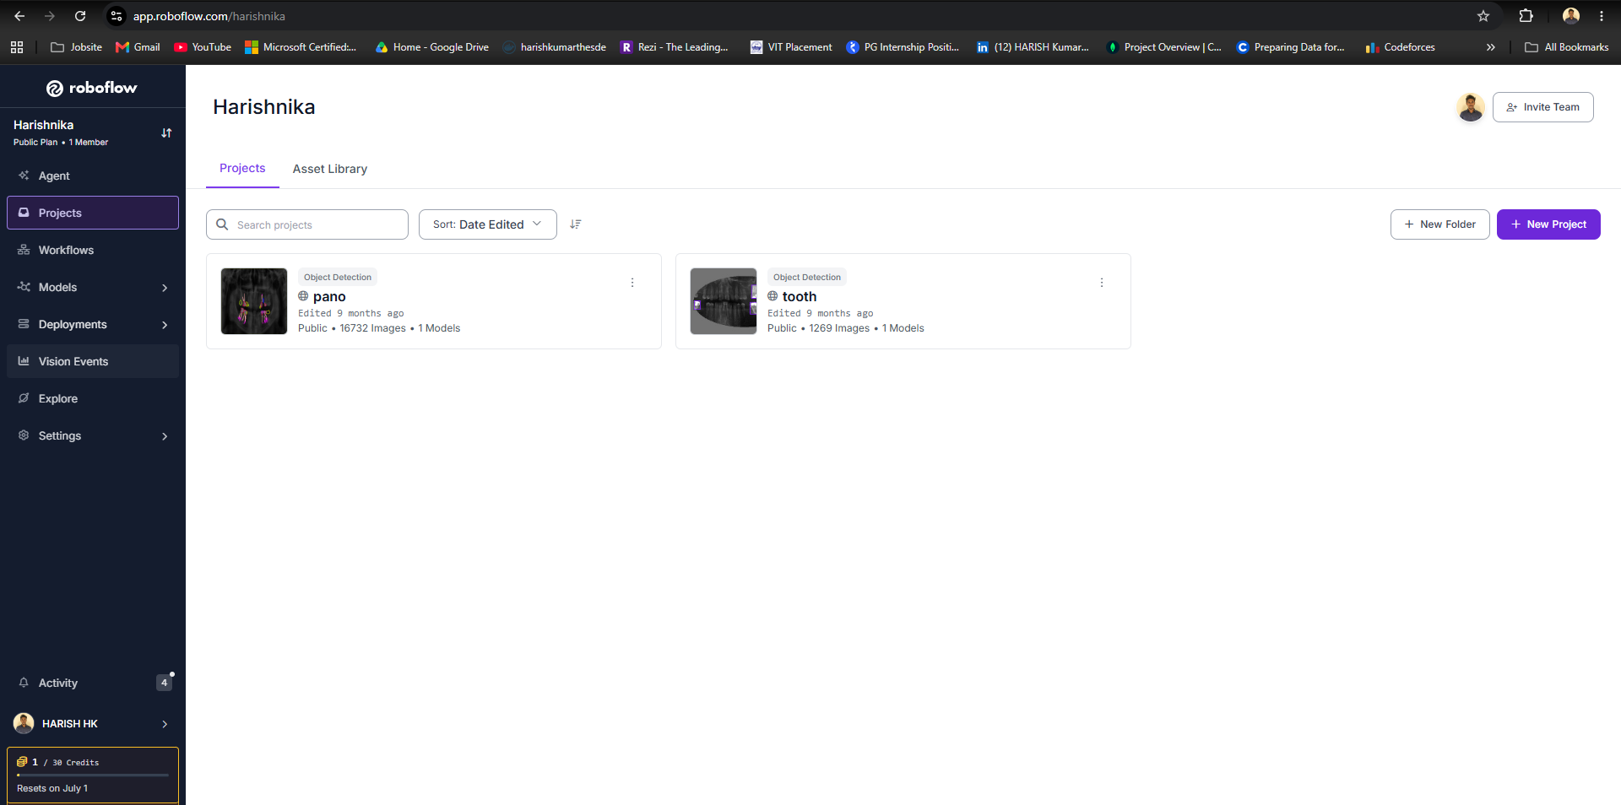Open the browser Extensions puzzle icon
The height and width of the screenshot is (805, 1621).
click(1526, 16)
